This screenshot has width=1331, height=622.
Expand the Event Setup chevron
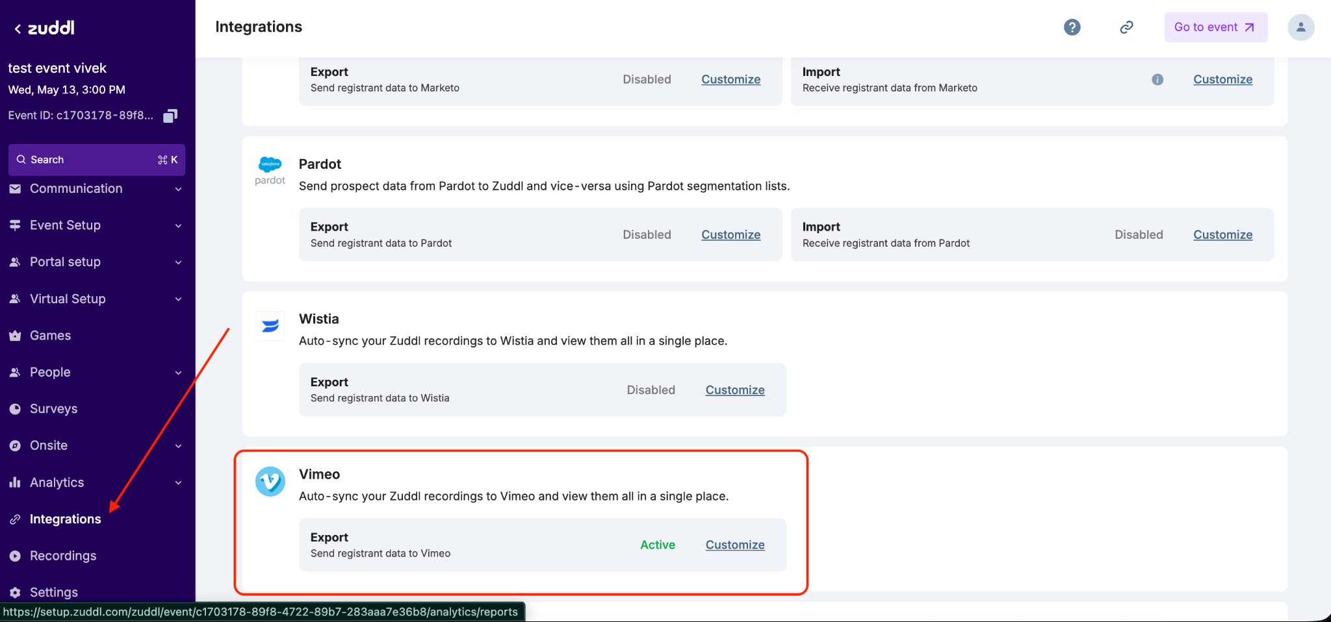point(178,226)
